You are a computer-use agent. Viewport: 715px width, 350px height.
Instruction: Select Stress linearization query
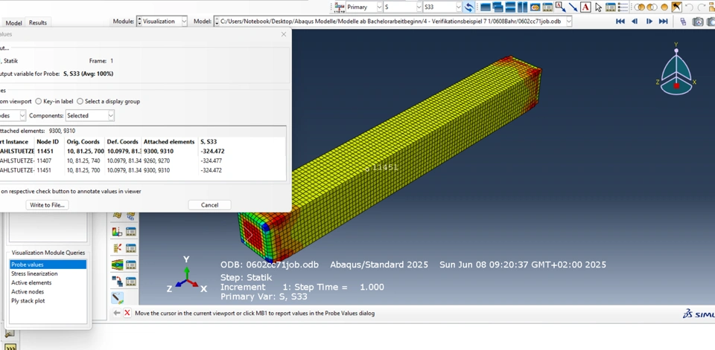48,273
